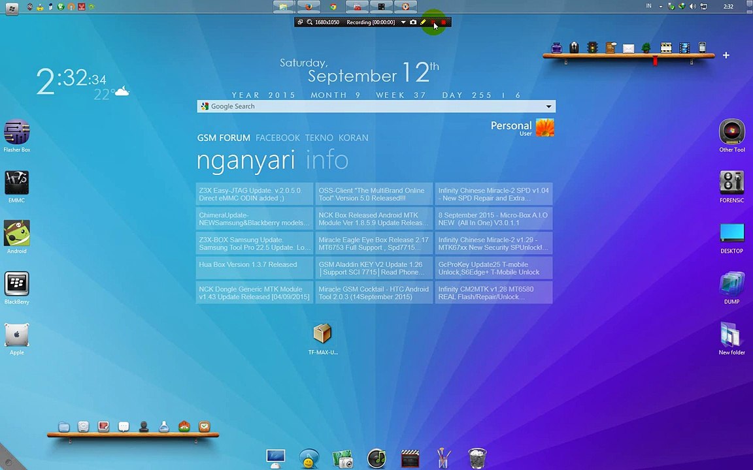Open NCK Box Android MTK Module item
This screenshot has width=753, height=470.
(374, 219)
